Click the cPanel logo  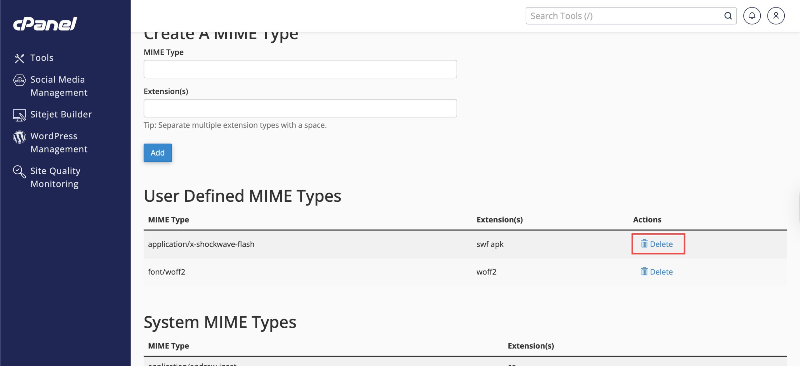pos(45,24)
